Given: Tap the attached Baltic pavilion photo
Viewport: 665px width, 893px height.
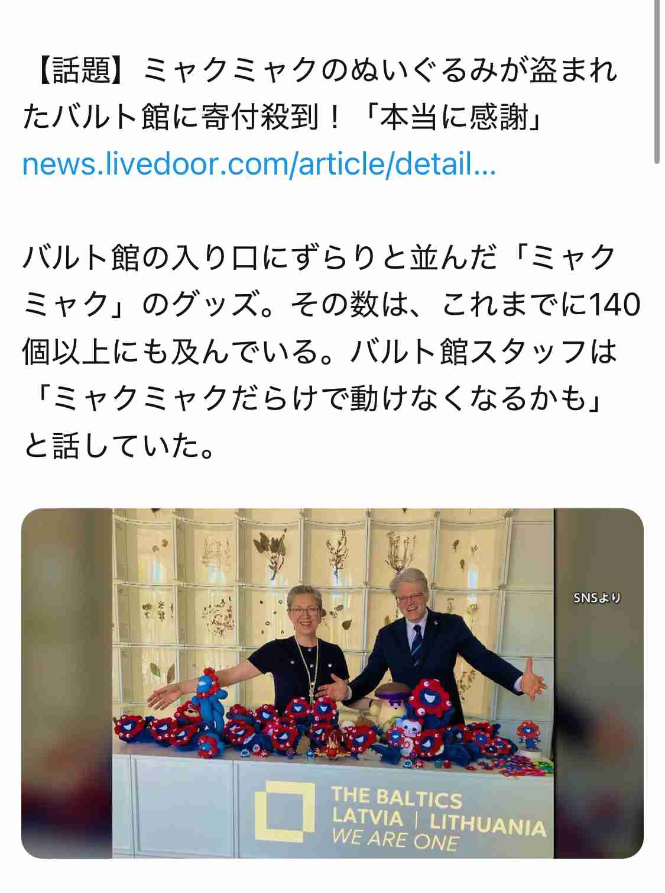Looking at the screenshot, I should click(x=332, y=683).
